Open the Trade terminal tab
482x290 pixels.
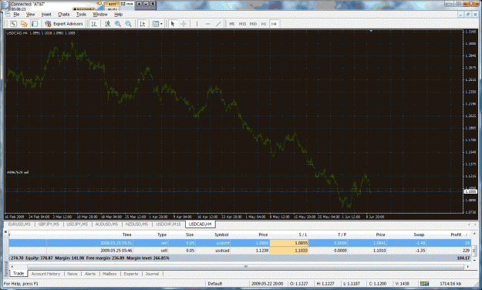[19, 273]
